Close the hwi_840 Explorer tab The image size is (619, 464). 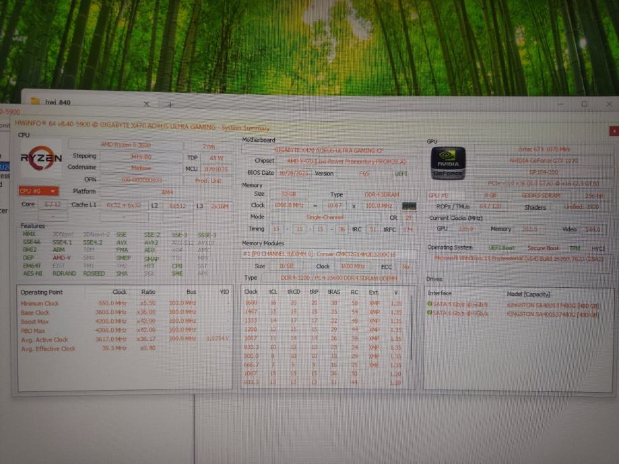[x=146, y=104]
